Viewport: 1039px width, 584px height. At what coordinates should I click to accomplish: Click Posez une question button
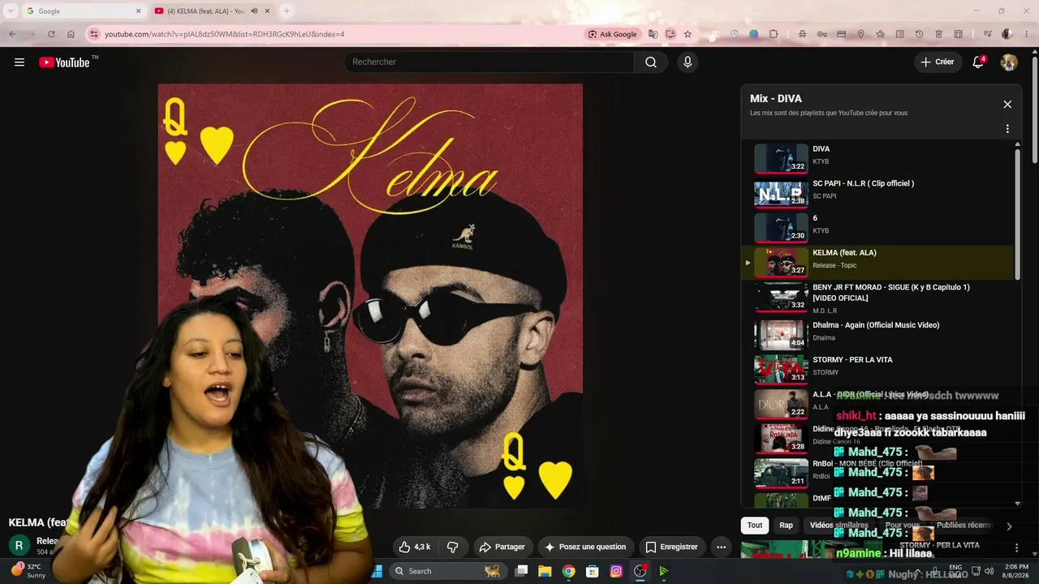(586, 547)
